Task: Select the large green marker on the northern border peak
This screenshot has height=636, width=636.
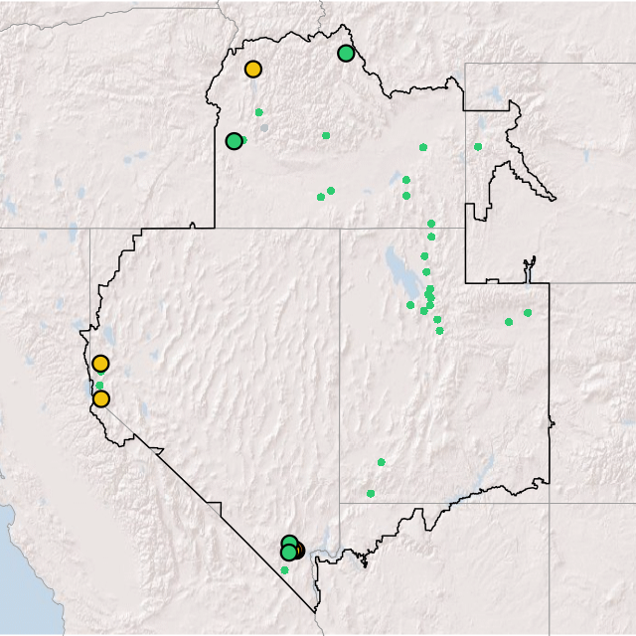Action: point(346,53)
